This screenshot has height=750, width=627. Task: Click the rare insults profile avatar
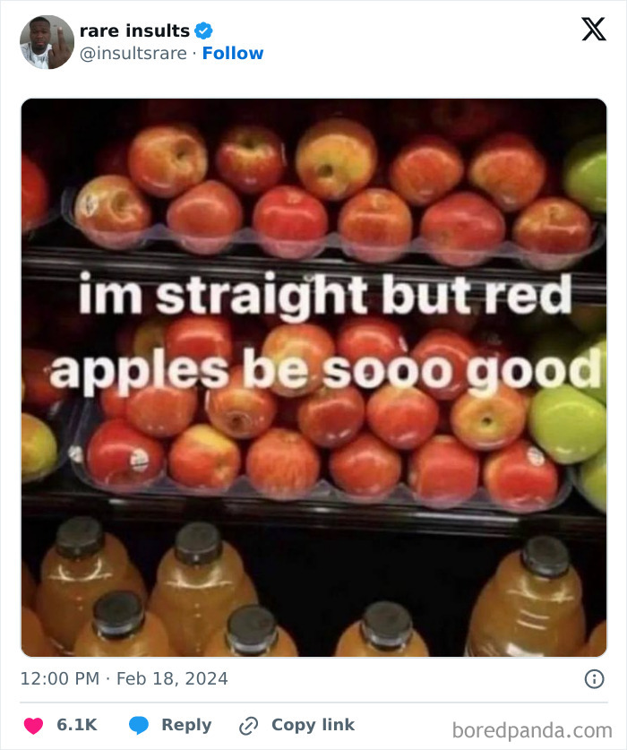tap(45, 41)
